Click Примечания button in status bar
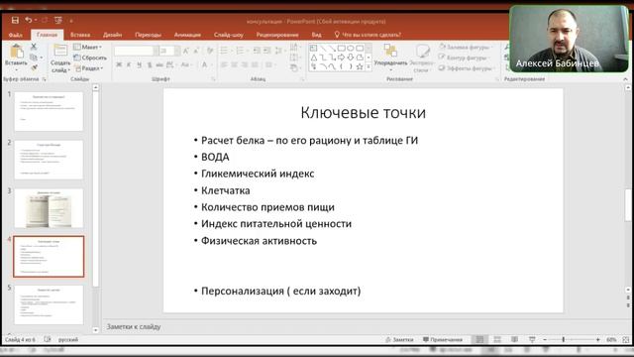Viewport: 634px width, 357px height. [443, 339]
